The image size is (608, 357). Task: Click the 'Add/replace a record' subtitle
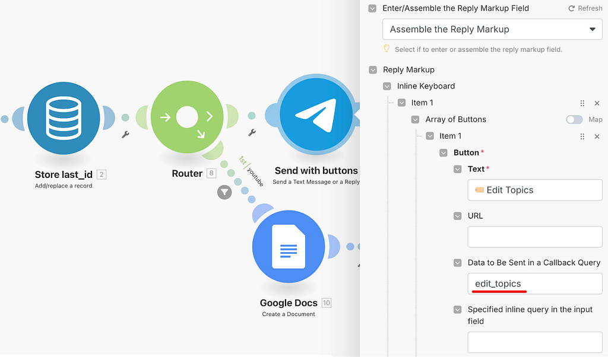point(64,186)
